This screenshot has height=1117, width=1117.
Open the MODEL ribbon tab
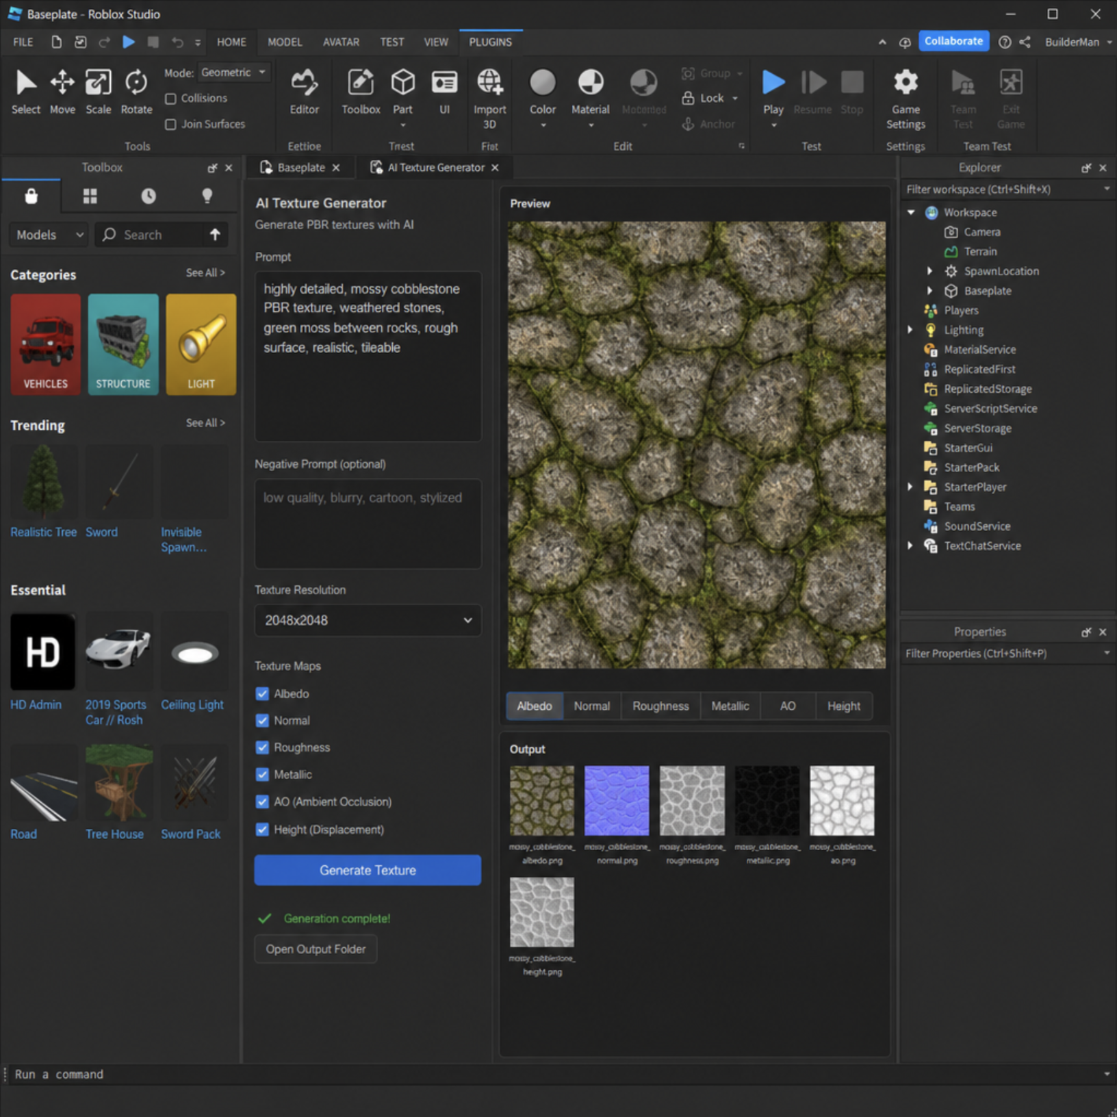tap(285, 42)
